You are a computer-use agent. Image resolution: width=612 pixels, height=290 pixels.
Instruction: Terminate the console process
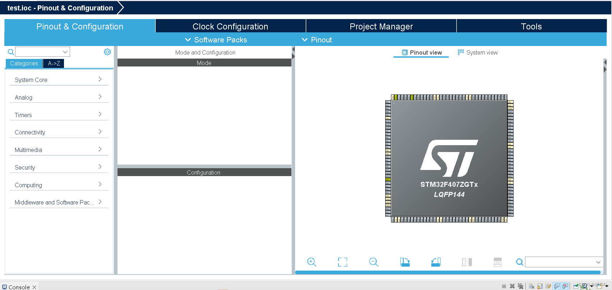[x=504, y=286]
